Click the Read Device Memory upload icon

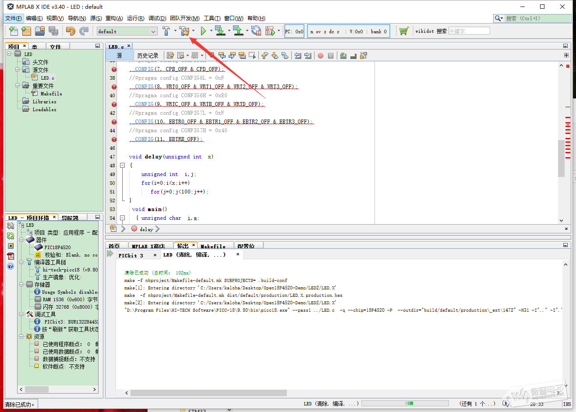238,31
